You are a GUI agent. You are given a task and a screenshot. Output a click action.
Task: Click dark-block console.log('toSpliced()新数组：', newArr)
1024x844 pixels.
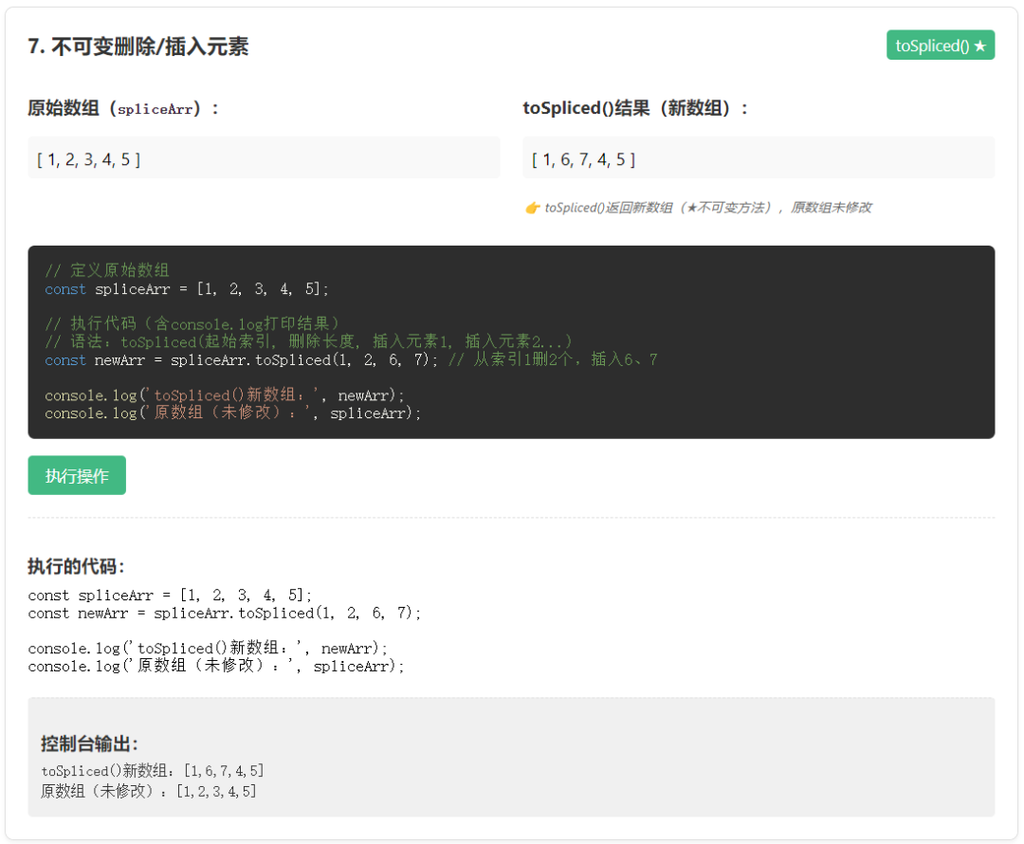(225, 395)
